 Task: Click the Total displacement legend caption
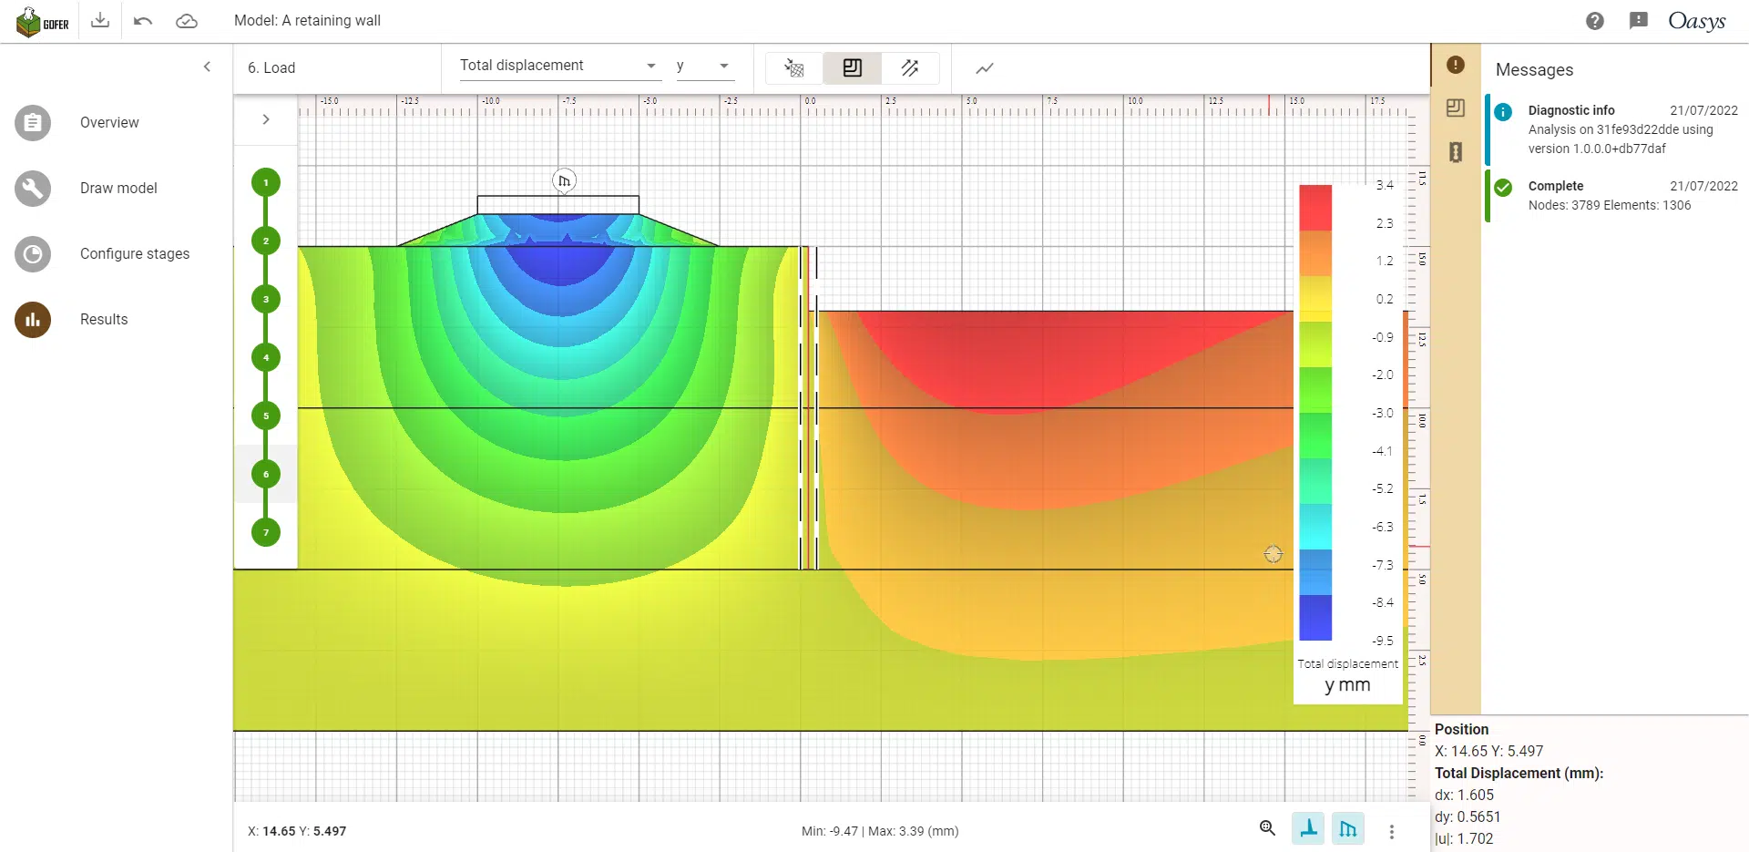point(1347,663)
